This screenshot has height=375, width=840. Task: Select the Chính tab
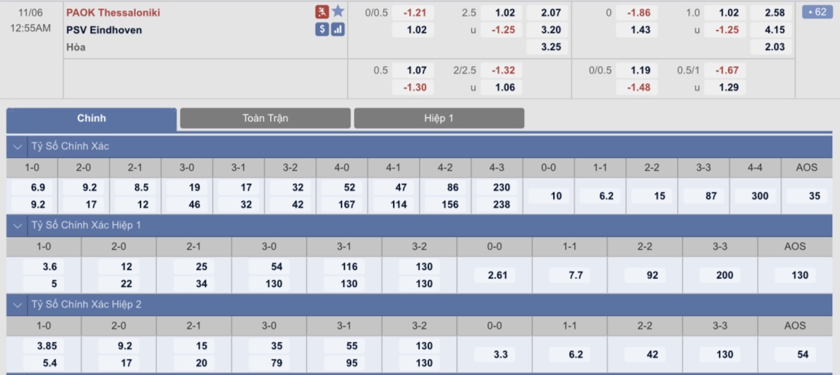pyautogui.click(x=92, y=119)
